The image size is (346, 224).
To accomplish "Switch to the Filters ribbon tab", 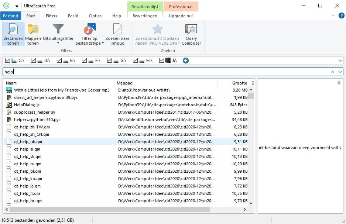I will tap(51, 16).
